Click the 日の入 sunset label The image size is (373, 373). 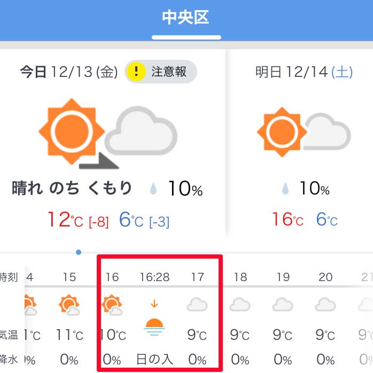click(154, 359)
